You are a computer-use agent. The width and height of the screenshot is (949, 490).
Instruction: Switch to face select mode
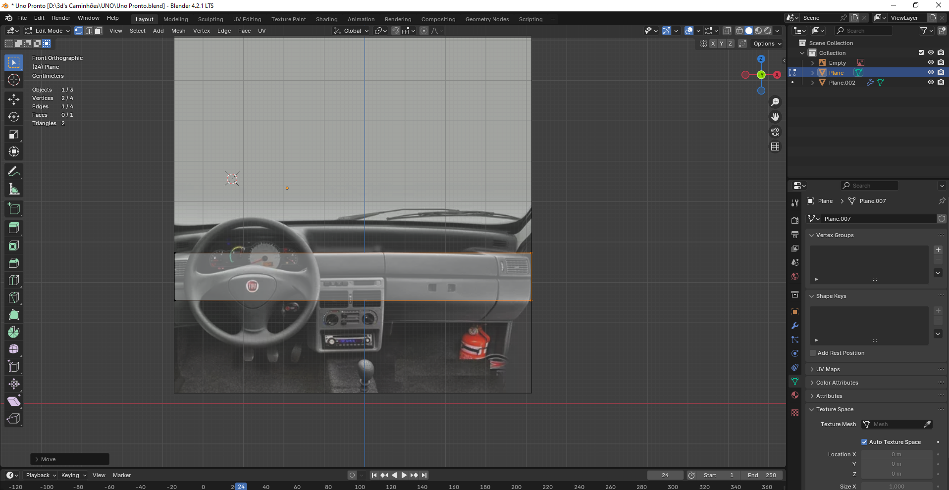99,31
